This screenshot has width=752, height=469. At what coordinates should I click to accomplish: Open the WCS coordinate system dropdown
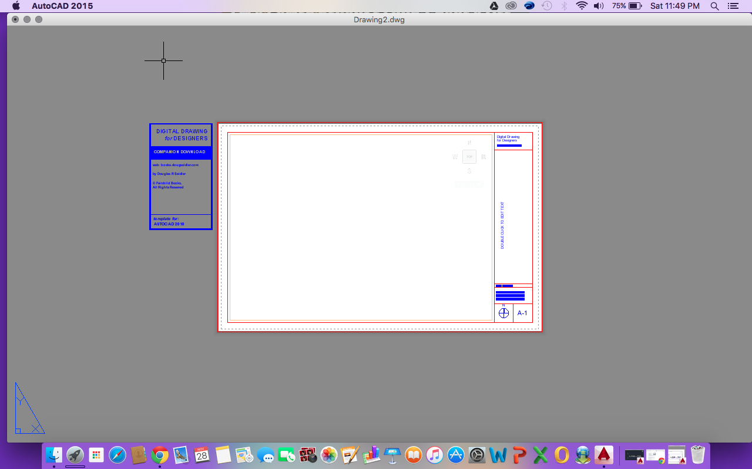[x=469, y=184]
